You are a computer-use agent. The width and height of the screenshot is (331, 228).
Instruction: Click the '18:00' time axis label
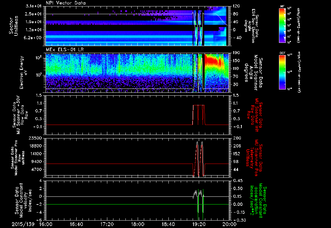point(138,224)
